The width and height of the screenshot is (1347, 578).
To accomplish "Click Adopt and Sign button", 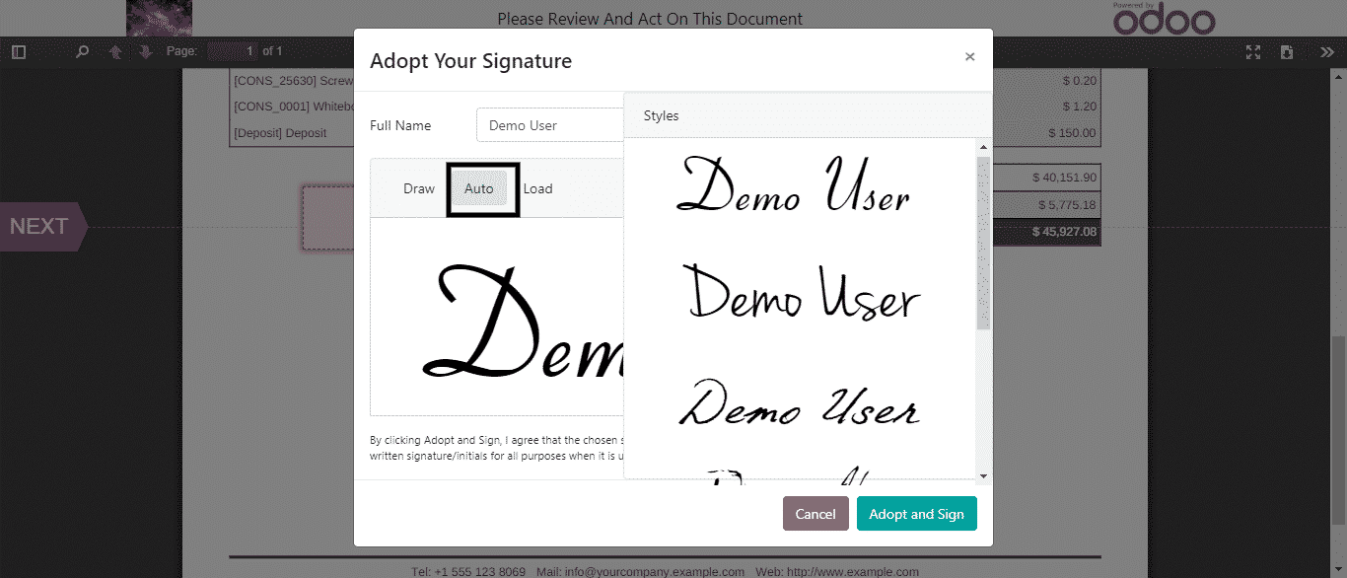I will (916, 514).
